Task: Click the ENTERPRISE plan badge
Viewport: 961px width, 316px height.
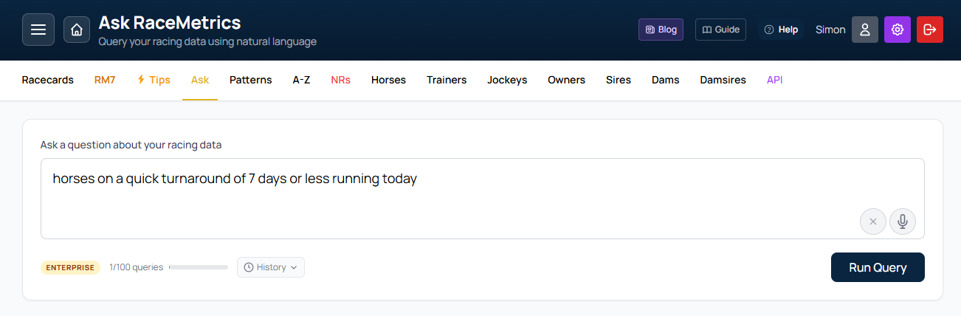Action: pos(70,267)
